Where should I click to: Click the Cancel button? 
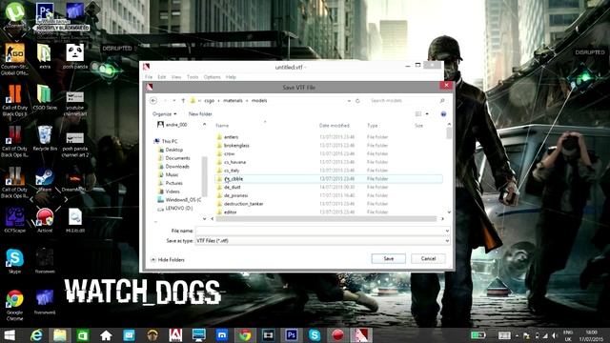pyautogui.click(x=428, y=258)
